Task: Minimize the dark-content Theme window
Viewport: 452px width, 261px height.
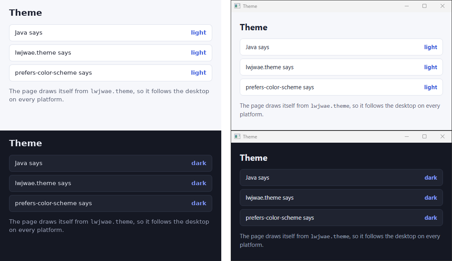Action: click(407, 136)
